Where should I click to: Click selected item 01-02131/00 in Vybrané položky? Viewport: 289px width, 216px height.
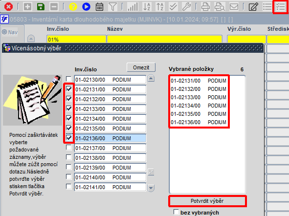(199, 81)
